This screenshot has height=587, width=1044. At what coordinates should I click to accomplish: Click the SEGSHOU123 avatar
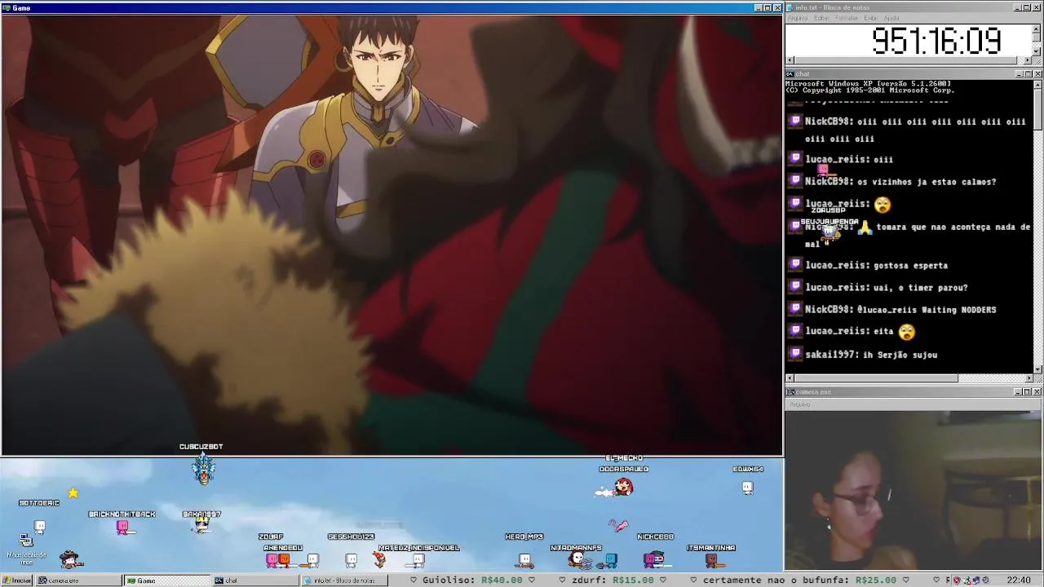click(x=351, y=560)
